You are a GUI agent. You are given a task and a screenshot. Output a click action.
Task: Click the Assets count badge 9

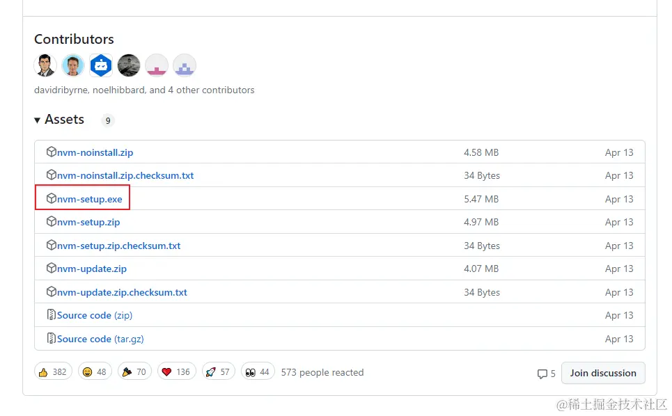pos(108,120)
